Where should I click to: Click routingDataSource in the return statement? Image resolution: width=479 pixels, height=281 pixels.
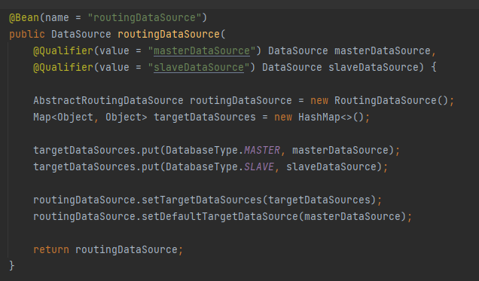127,249
